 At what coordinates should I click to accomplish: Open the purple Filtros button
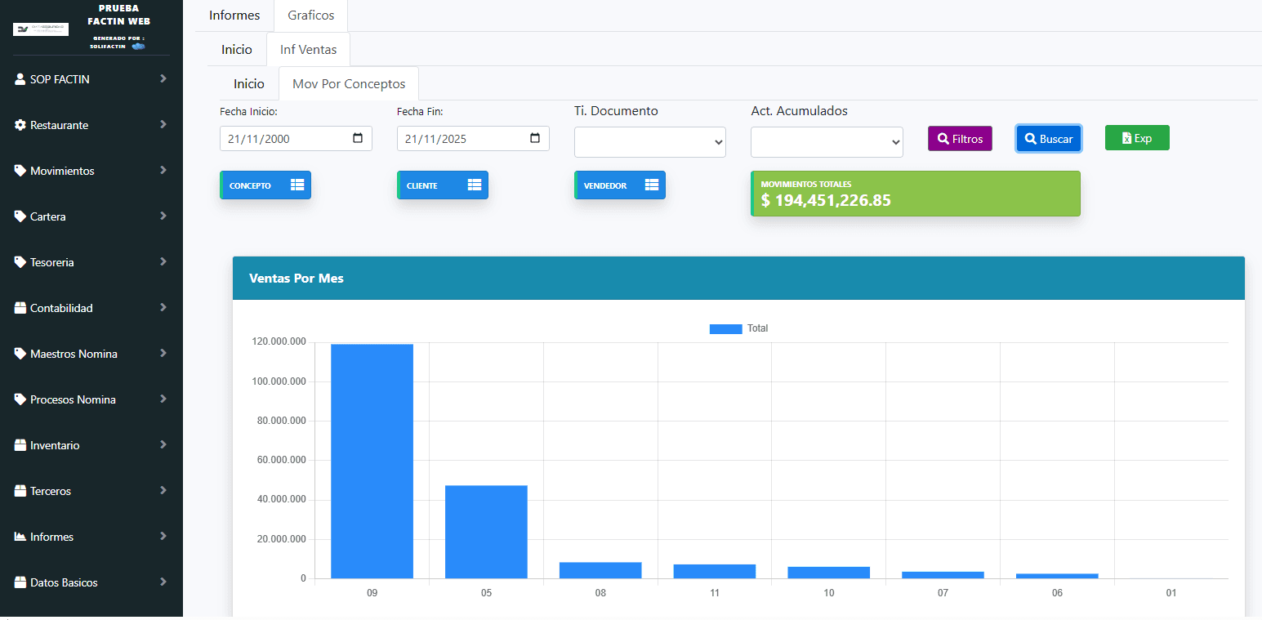pos(960,139)
